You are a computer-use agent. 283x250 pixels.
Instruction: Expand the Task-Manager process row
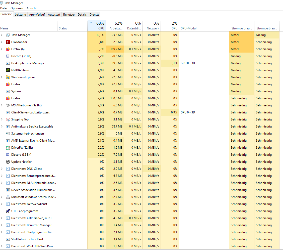pyautogui.click(x=2, y=35)
